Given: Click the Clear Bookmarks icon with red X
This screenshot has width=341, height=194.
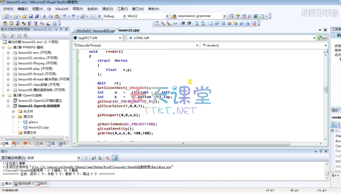Looking at the screenshot, I should pos(254,23).
